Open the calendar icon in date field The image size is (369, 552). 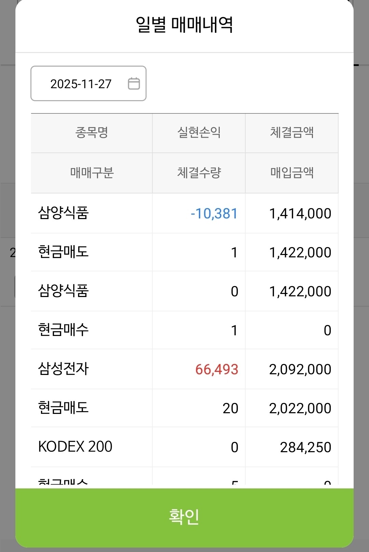(134, 83)
